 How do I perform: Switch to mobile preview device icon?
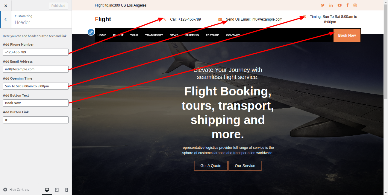pos(67,190)
